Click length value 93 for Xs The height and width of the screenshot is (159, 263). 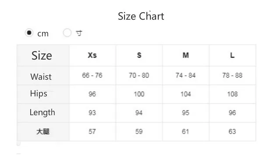pyautogui.click(x=92, y=113)
